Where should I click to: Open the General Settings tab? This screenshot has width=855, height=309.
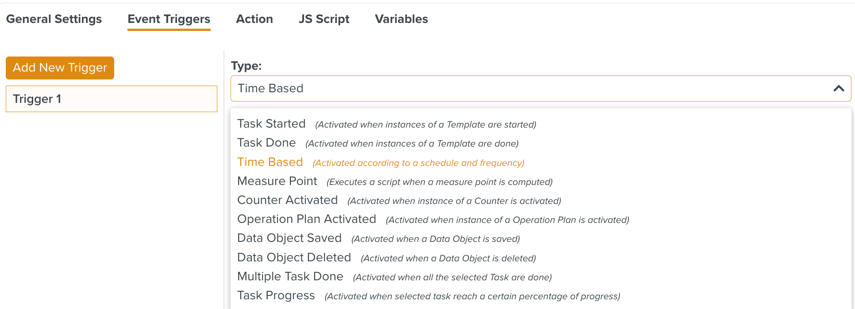point(54,19)
